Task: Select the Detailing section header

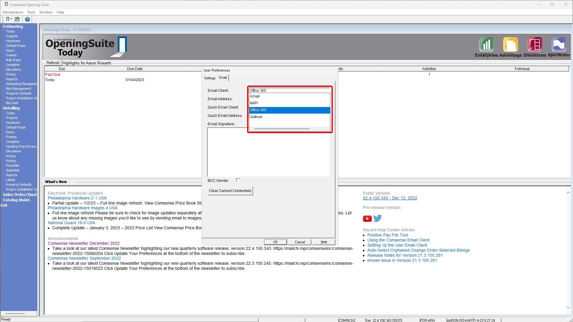Action: tap(11, 108)
